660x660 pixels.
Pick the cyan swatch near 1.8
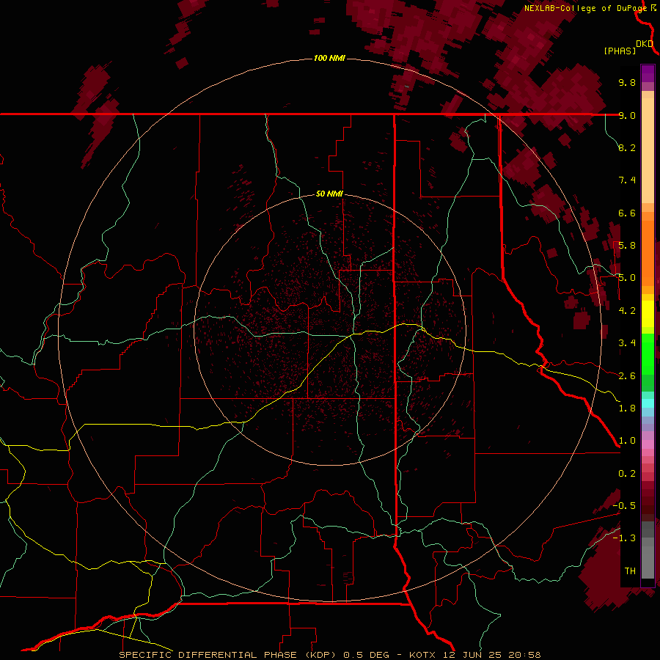click(648, 403)
